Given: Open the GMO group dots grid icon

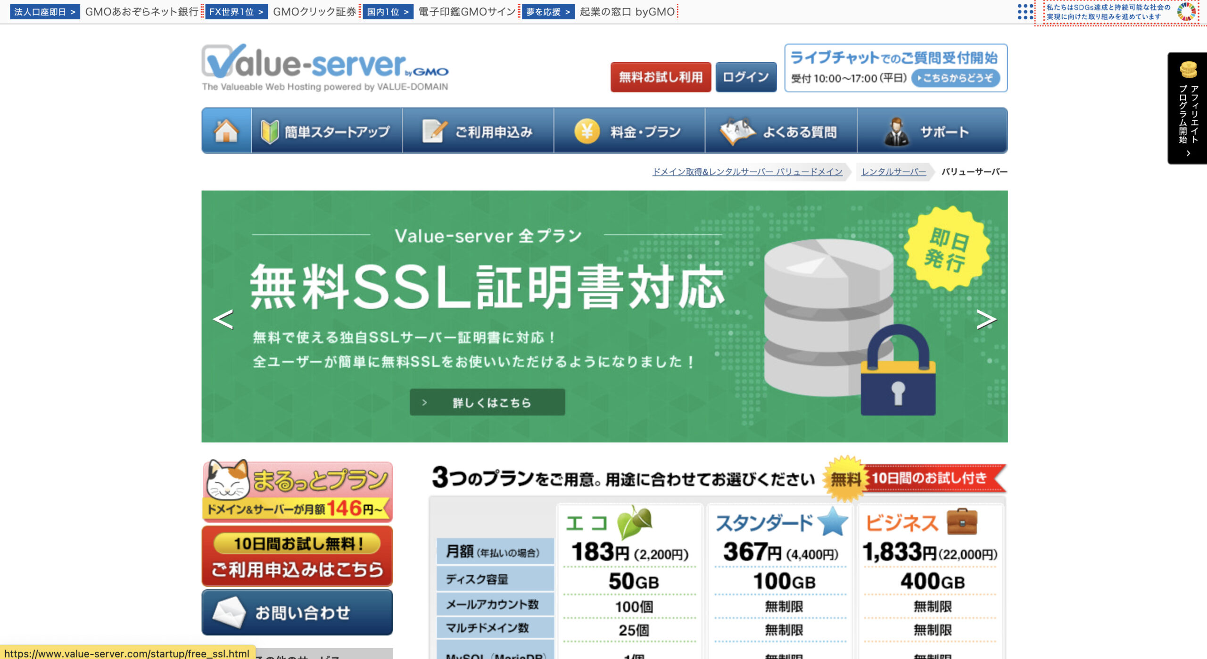Looking at the screenshot, I should point(1025,12).
